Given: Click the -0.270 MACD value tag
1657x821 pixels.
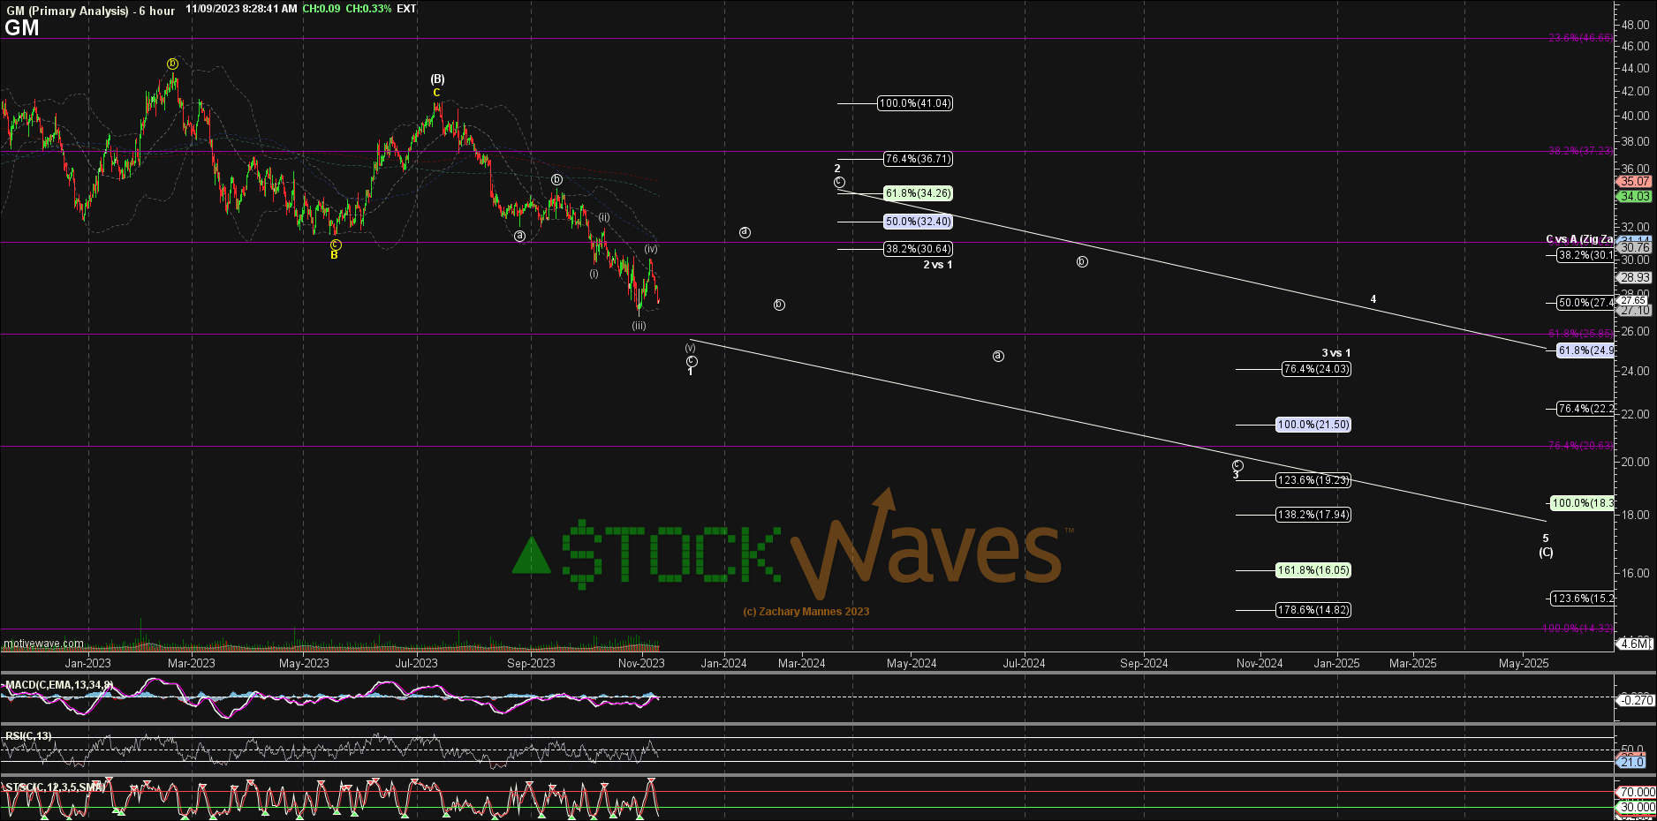Looking at the screenshot, I should click(x=1636, y=700).
